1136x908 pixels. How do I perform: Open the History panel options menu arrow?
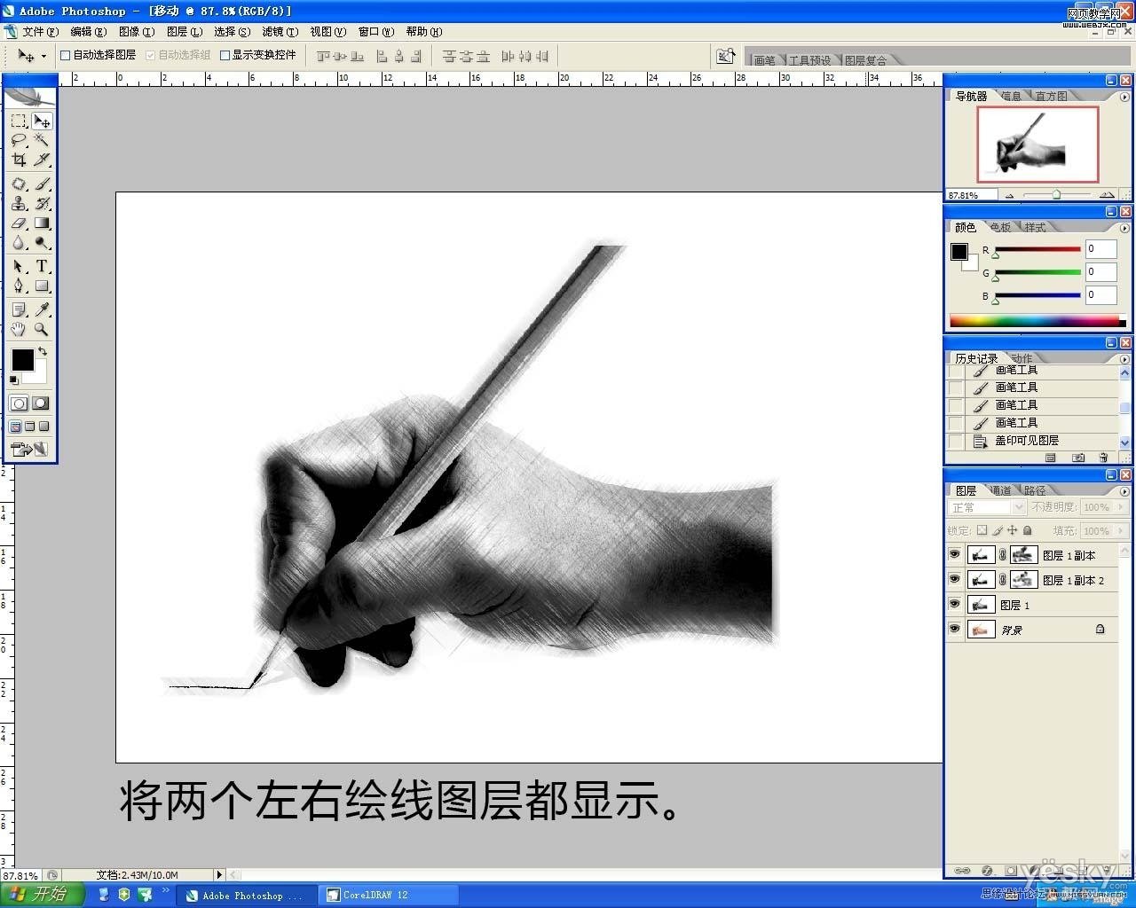click(1124, 359)
